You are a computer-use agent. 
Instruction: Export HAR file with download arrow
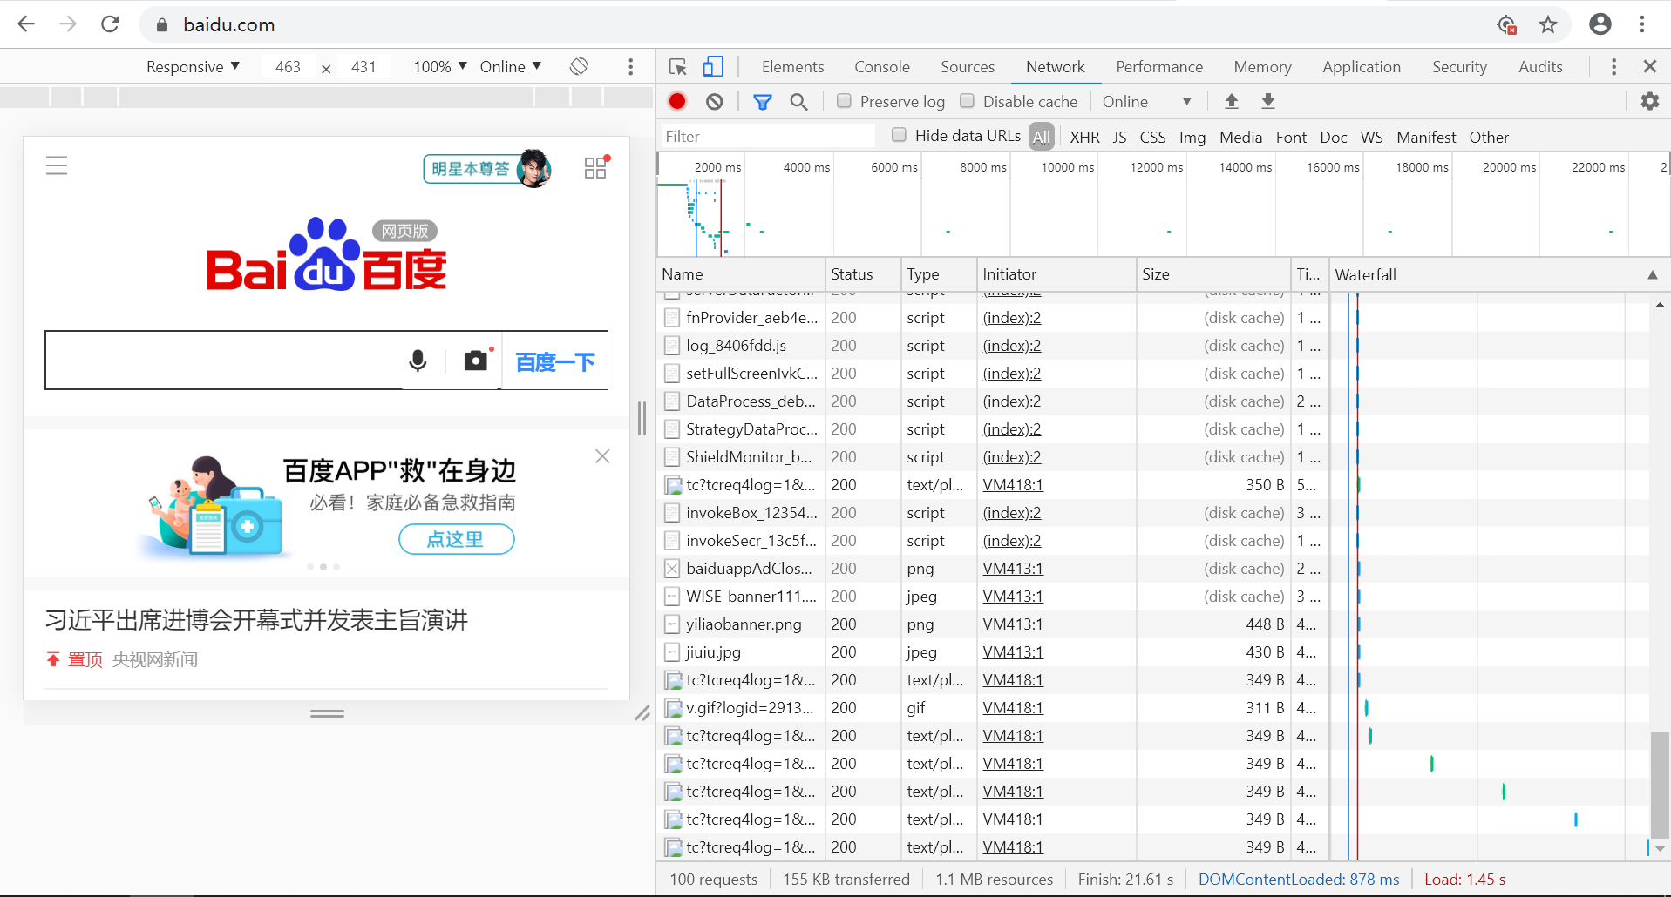coord(1268,101)
